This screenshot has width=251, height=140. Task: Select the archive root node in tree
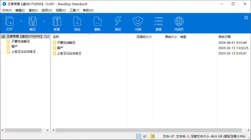click(26, 36)
